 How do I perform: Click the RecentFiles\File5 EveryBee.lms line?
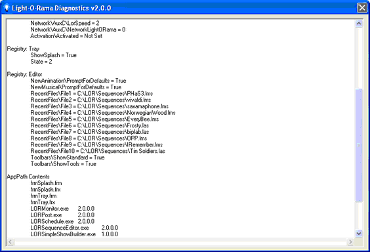tap(94, 119)
